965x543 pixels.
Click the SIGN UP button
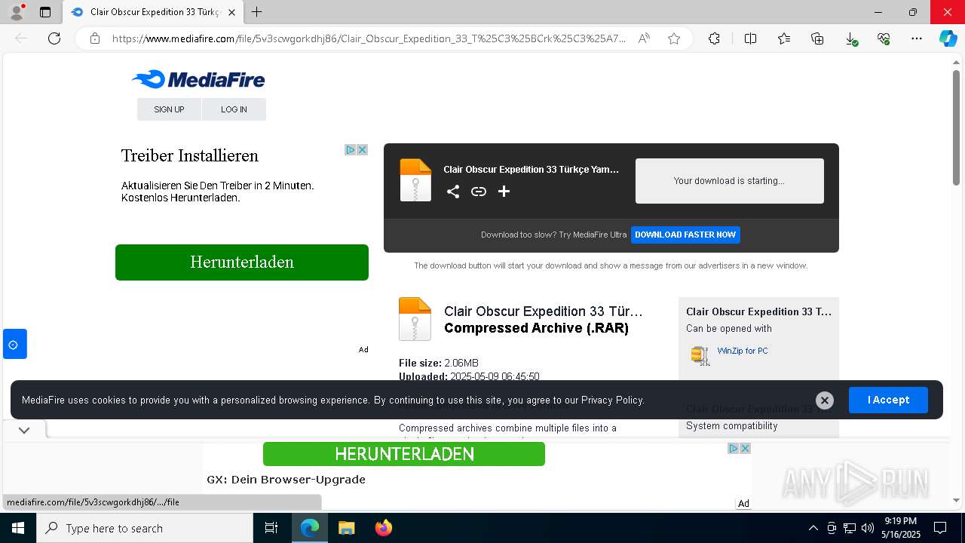(x=169, y=109)
